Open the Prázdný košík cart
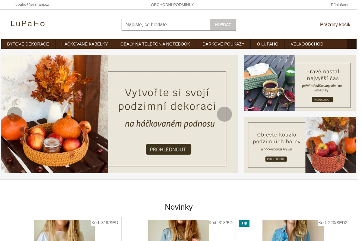Screen dimensions: 362x241 click(x=335, y=25)
